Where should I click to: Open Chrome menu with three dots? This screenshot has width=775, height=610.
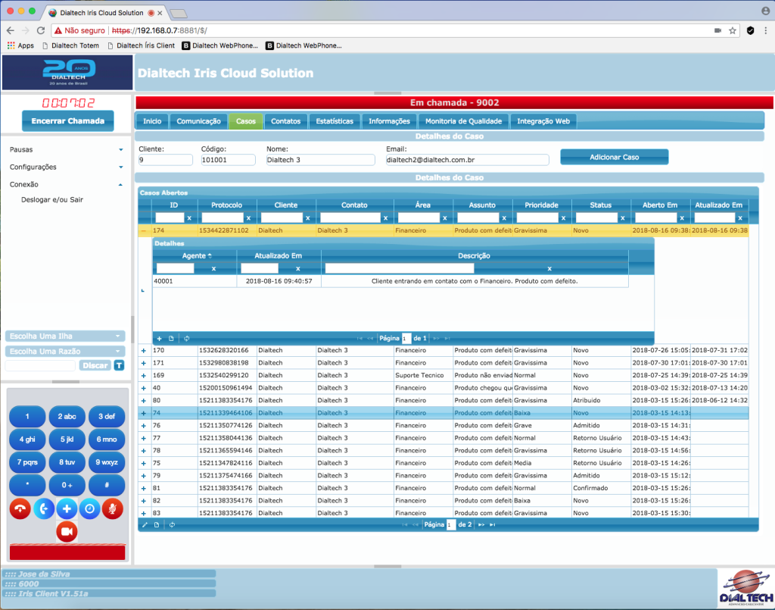click(x=766, y=30)
